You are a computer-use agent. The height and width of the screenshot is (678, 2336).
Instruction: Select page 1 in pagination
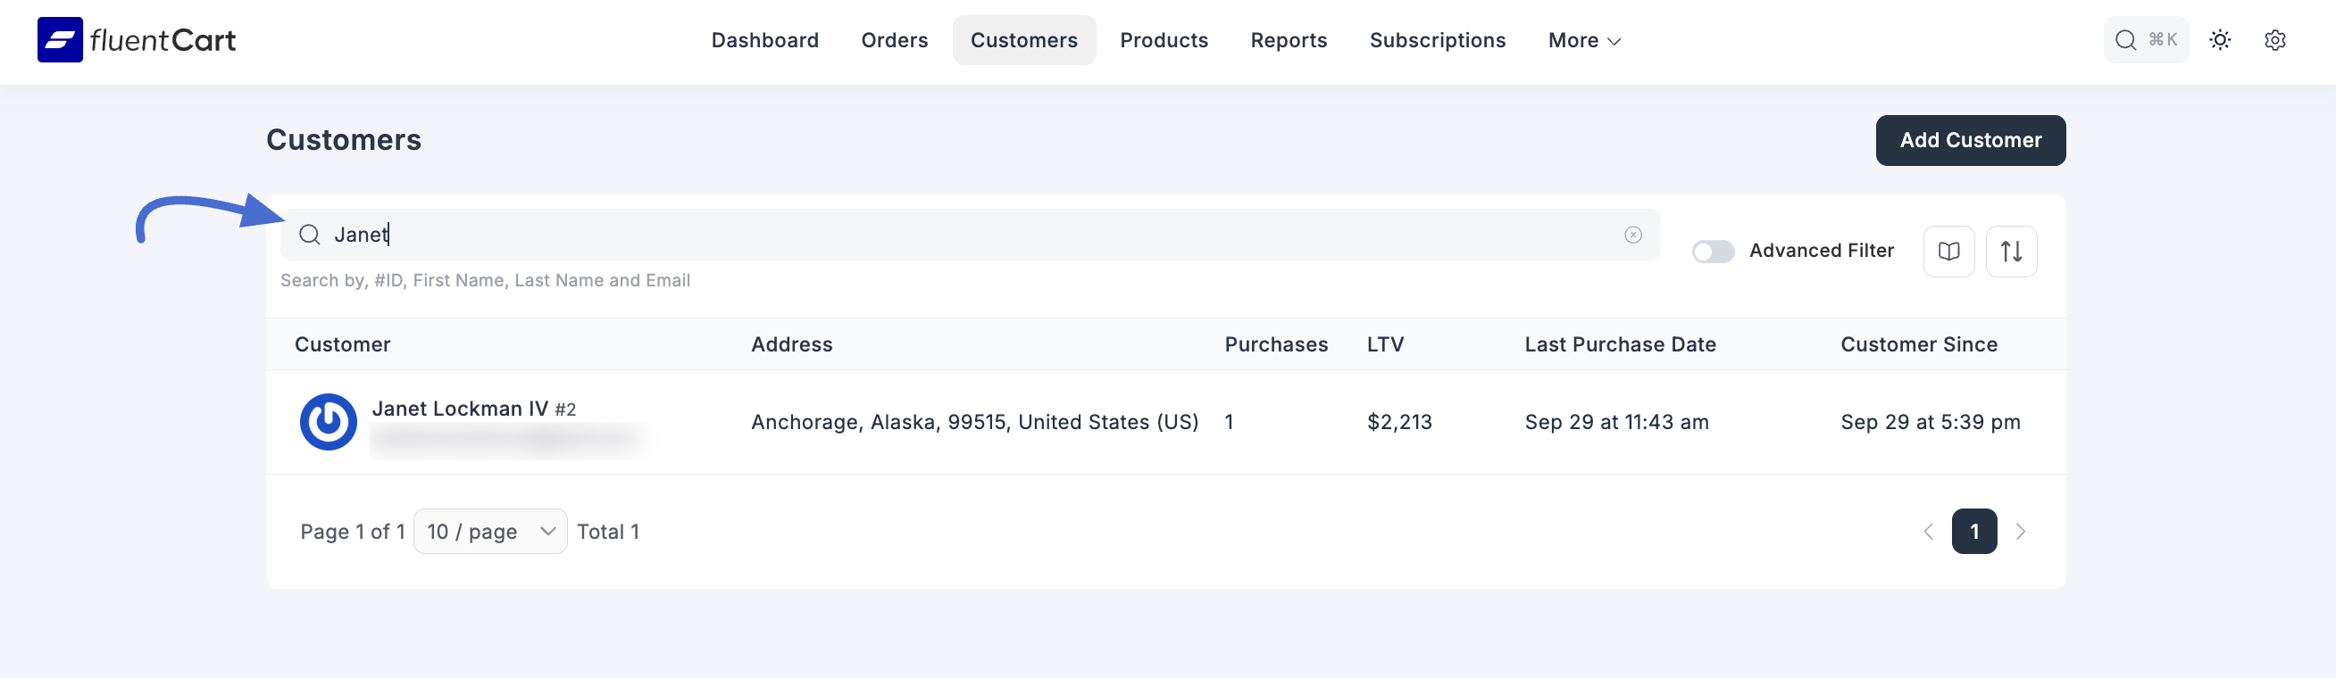1973,531
